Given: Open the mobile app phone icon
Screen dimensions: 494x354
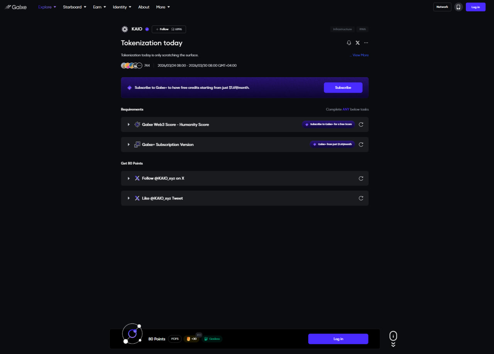Looking at the screenshot, I should [458, 7].
